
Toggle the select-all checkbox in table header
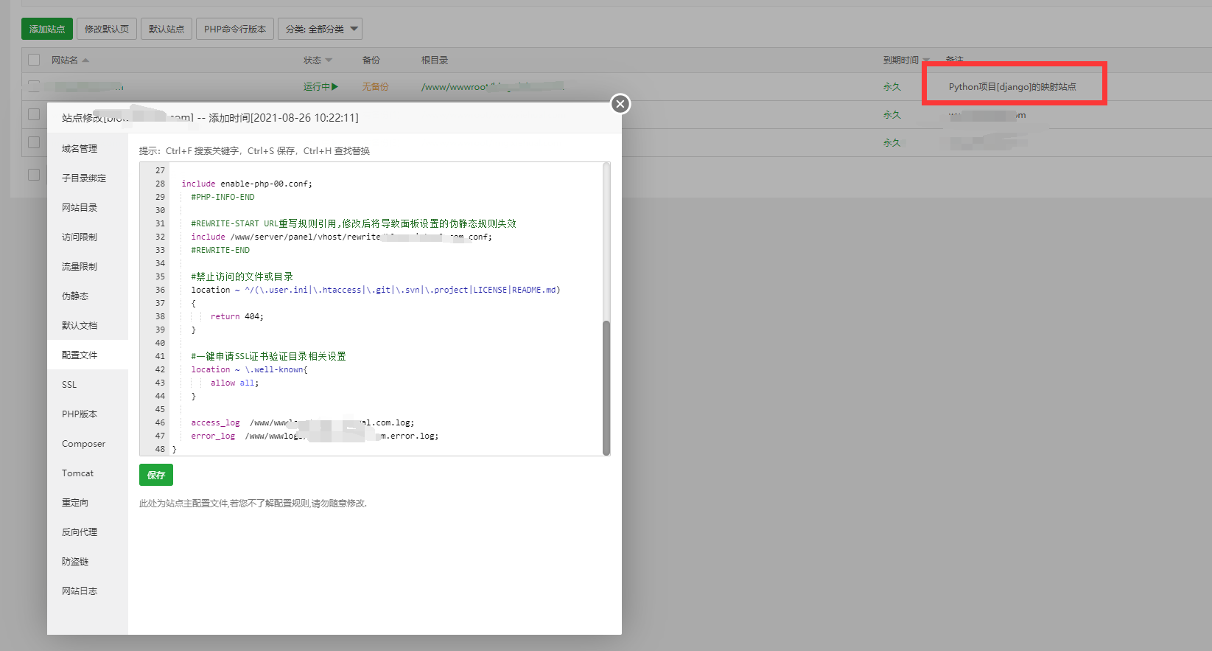click(x=34, y=60)
